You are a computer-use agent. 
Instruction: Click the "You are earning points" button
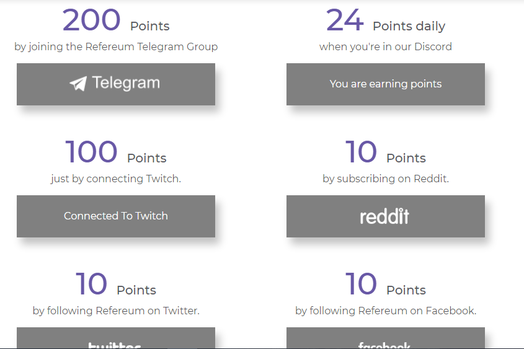385,84
